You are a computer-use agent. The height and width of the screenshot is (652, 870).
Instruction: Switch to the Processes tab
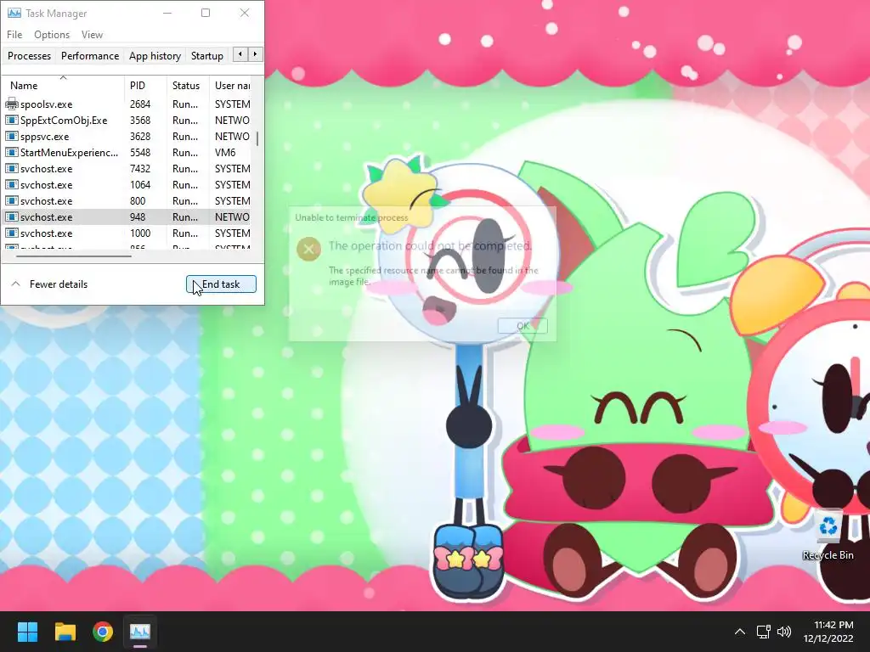click(30, 55)
